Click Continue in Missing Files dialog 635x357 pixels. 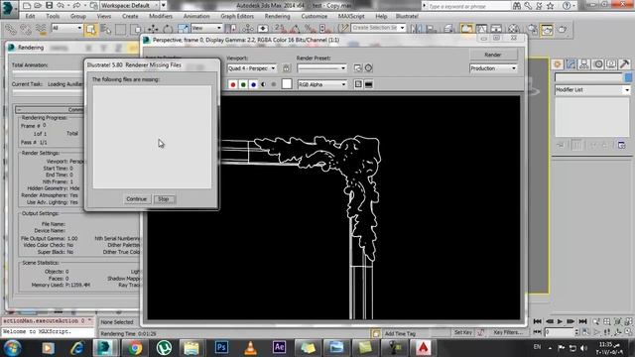(x=137, y=199)
